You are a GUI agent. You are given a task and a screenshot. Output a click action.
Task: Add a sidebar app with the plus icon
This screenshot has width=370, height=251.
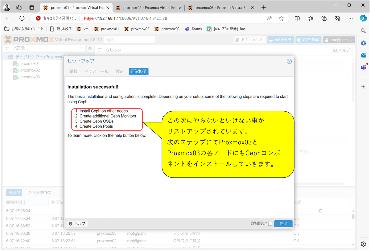pos(363,87)
